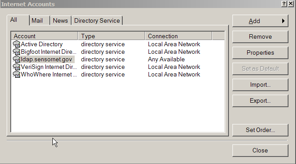Open the Set Order... dialog
The height and width of the screenshot is (164, 296).
[260, 130]
